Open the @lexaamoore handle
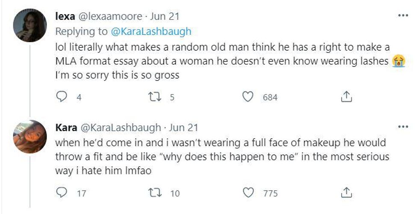This screenshot has height=214, width=419. click(109, 17)
